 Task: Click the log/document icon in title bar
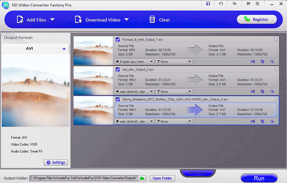tap(258, 4)
